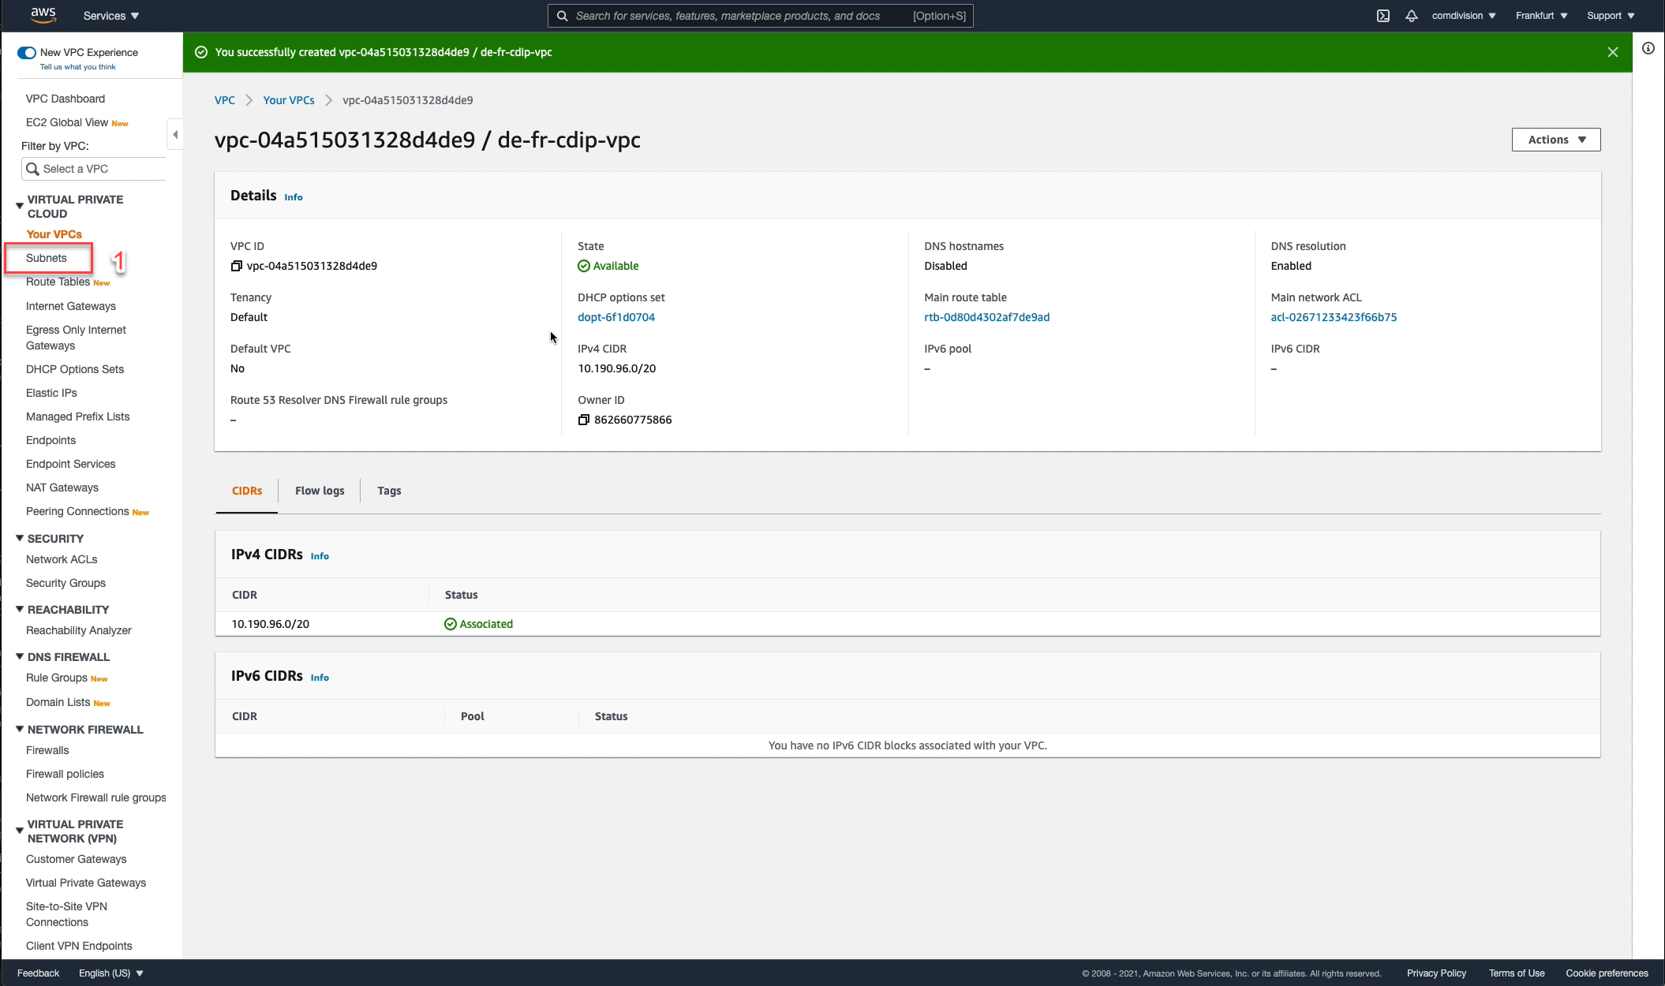This screenshot has height=986, width=1665.
Task: Open main route table rtb-0d80d4302af7de9ad link
Action: click(987, 317)
